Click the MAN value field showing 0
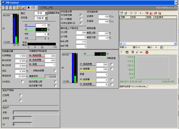179x129 pixels. (41, 34)
